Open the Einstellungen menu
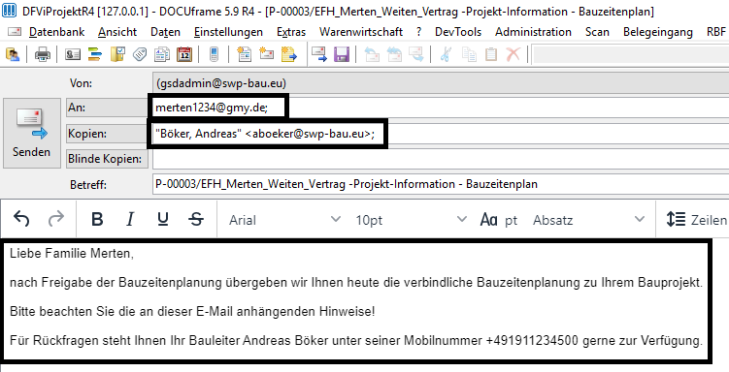729x372 pixels. pyautogui.click(x=228, y=32)
